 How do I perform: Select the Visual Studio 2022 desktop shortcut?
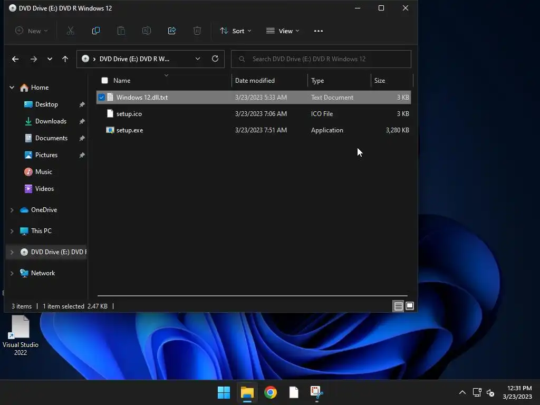21,335
